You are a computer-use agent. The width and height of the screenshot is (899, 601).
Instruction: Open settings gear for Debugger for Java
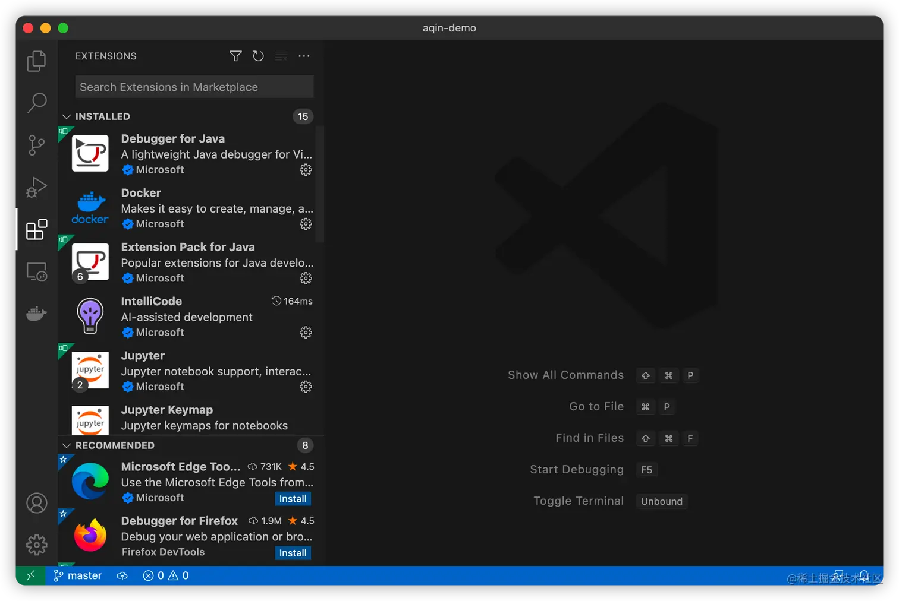pyautogui.click(x=306, y=170)
